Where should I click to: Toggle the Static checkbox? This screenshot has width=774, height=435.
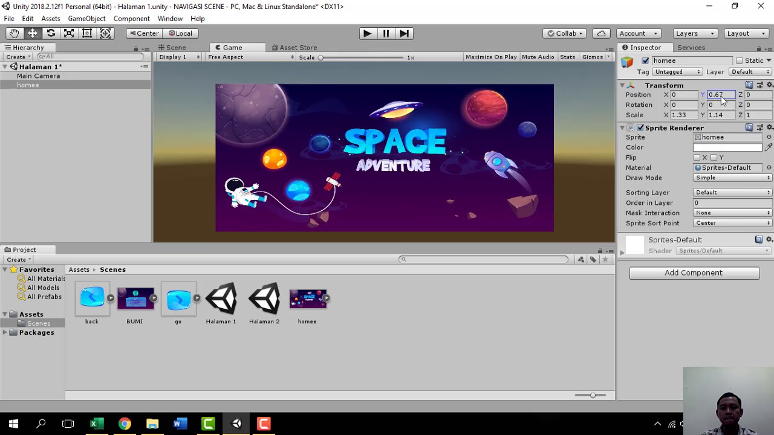(739, 60)
